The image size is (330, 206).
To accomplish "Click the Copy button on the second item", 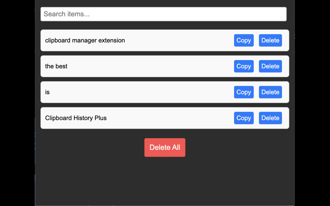I will click(x=244, y=66).
